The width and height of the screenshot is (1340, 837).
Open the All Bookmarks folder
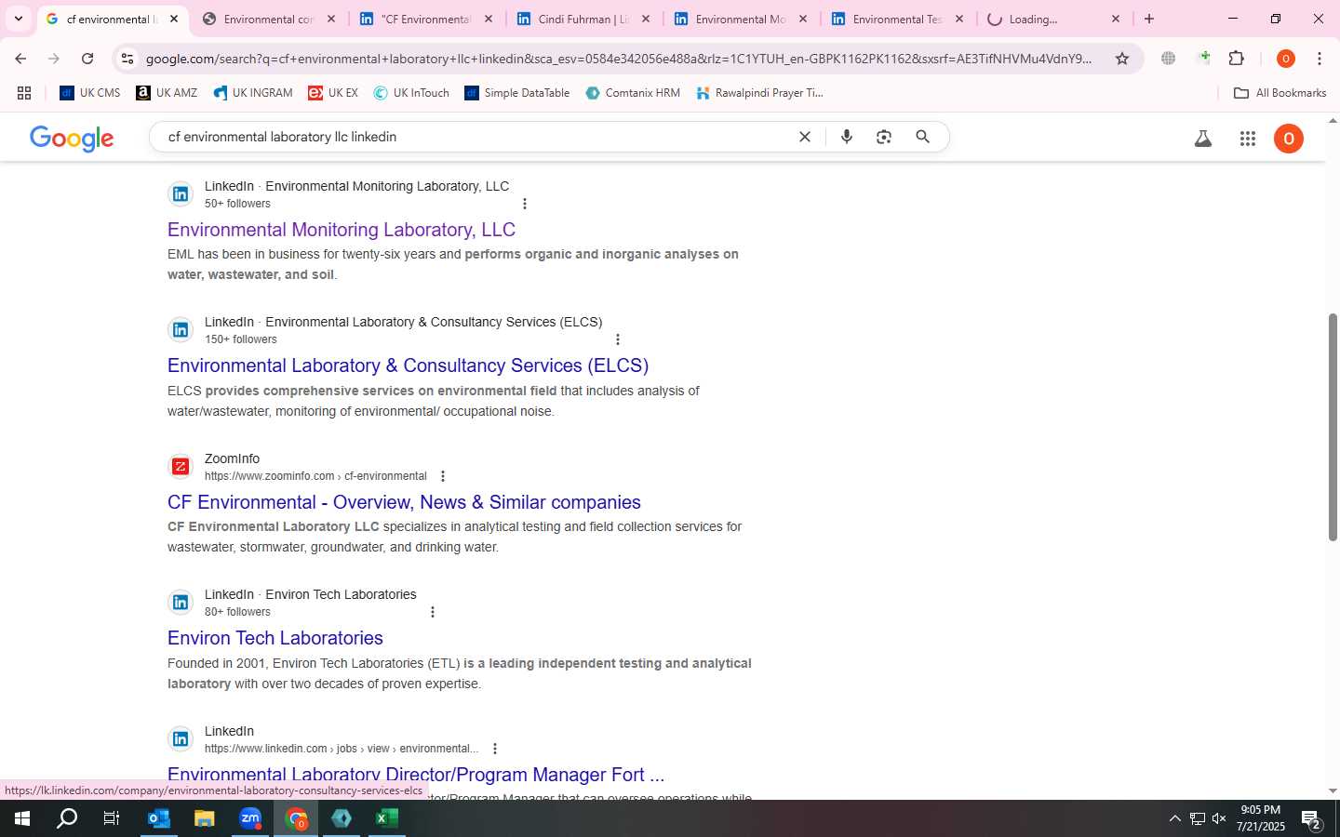click(x=1280, y=93)
